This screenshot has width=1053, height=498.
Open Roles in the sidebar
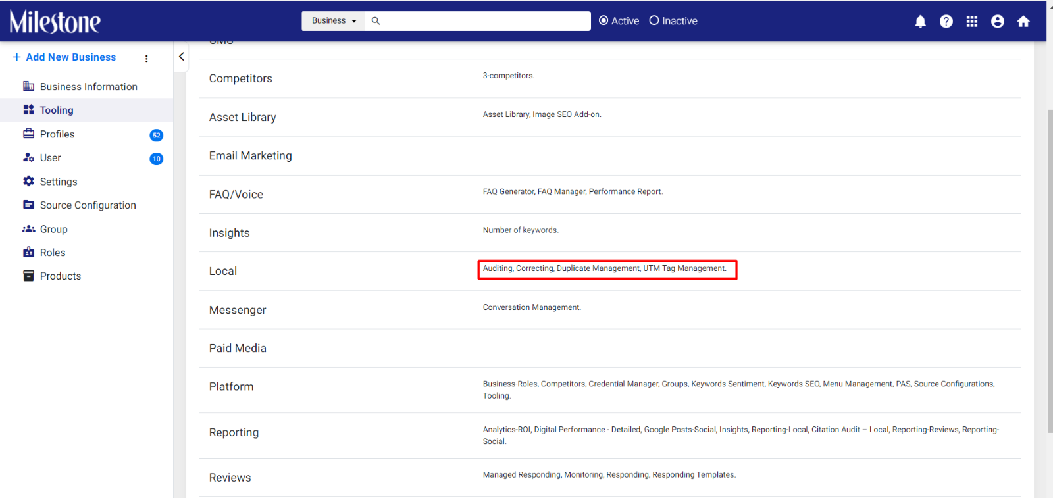click(53, 253)
